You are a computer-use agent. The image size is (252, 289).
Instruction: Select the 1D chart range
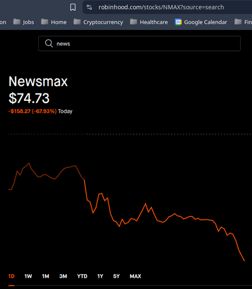(11, 276)
